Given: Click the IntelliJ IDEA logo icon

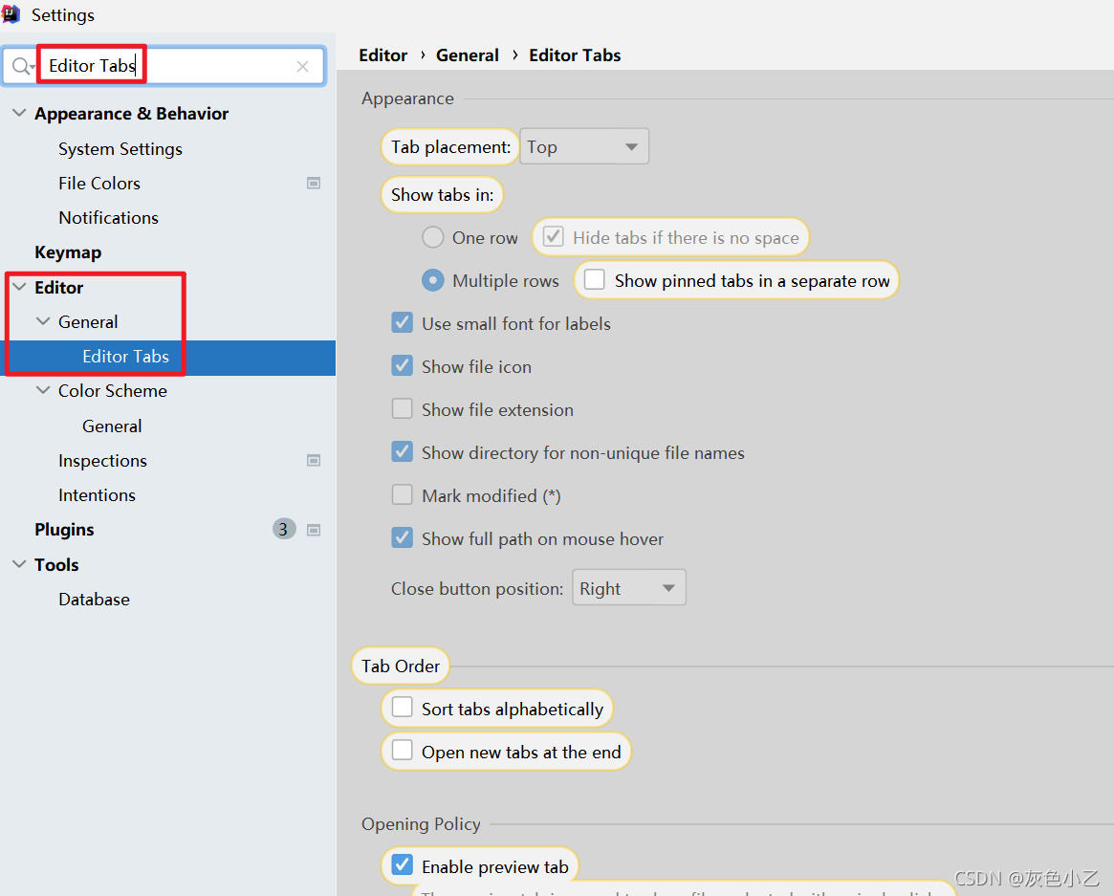Looking at the screenshot, I should click(x=11, y=14).
